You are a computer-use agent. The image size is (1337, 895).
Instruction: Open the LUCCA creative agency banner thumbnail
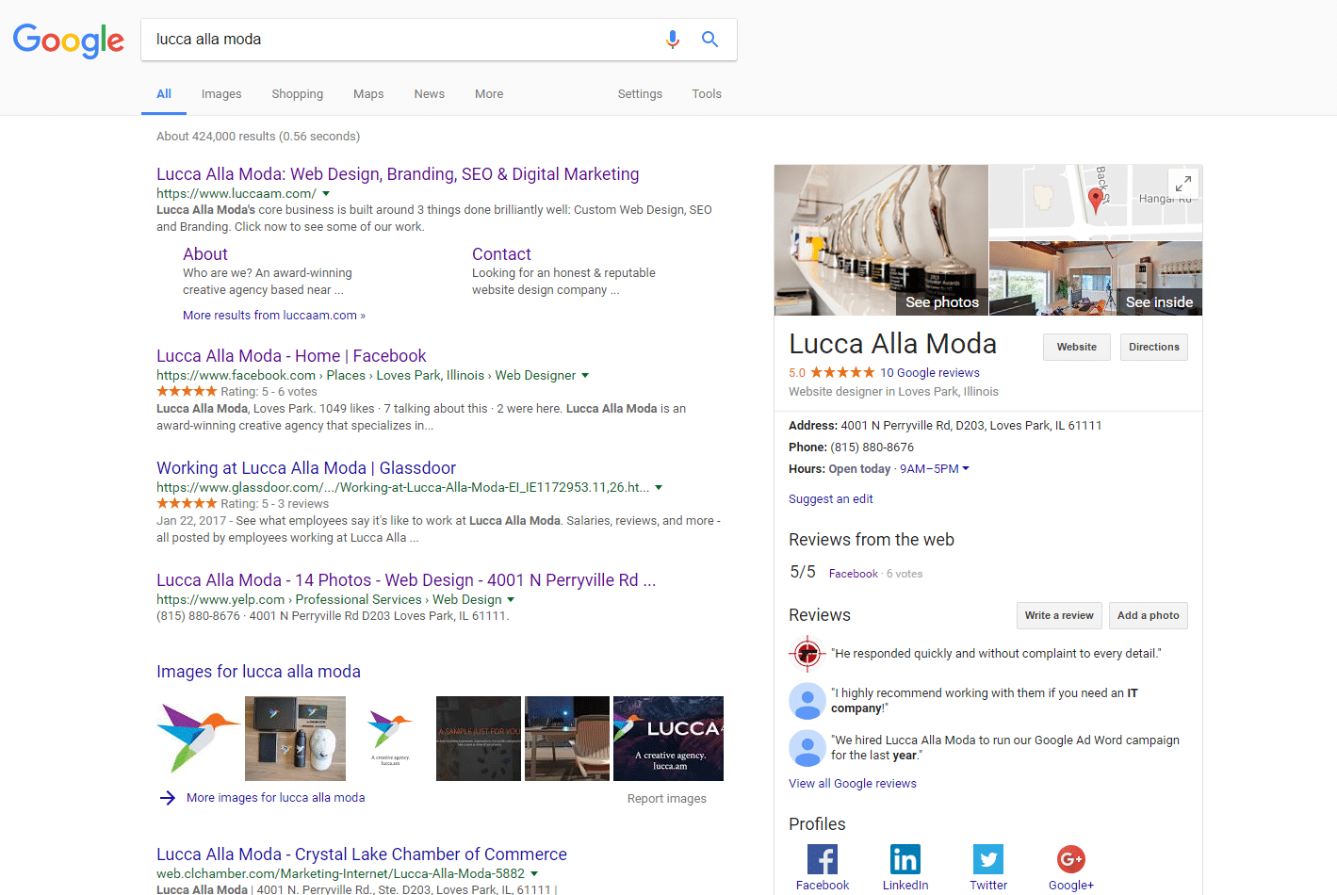(x=668, y=739)
